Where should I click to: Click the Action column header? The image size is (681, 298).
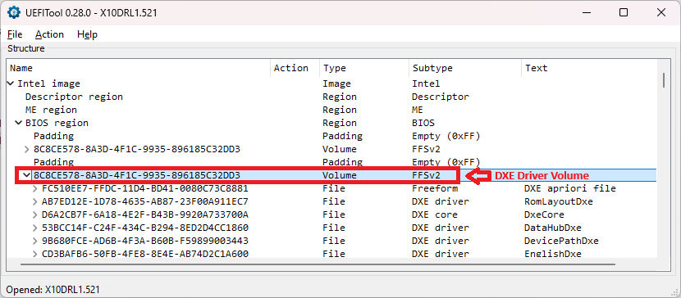tap(295, 68)
